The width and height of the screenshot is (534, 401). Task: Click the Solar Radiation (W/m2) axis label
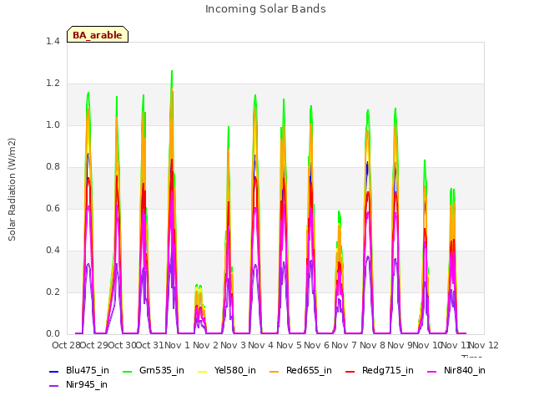[x=12, y=190]
